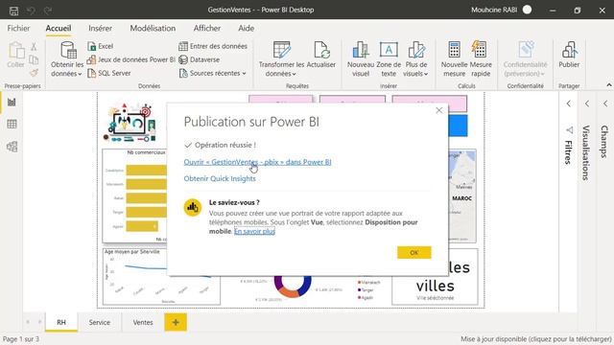Image resolution: width=614 pixels, height=345 pixels.
Task: Select the Ventes page tab
Action: point(143,322)
